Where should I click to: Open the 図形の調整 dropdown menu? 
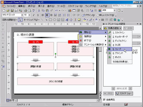click(10, 20)
